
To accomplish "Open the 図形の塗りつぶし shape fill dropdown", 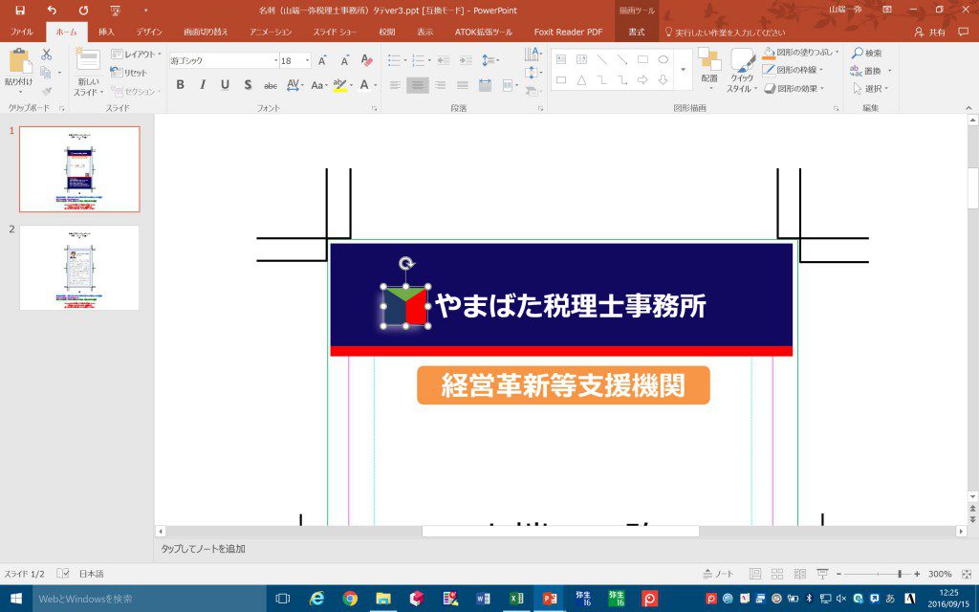I will coord(838,53).
